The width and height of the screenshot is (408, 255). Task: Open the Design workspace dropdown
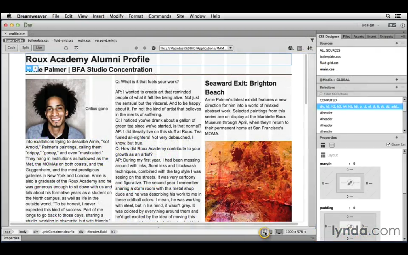click(x=370, y=25)
